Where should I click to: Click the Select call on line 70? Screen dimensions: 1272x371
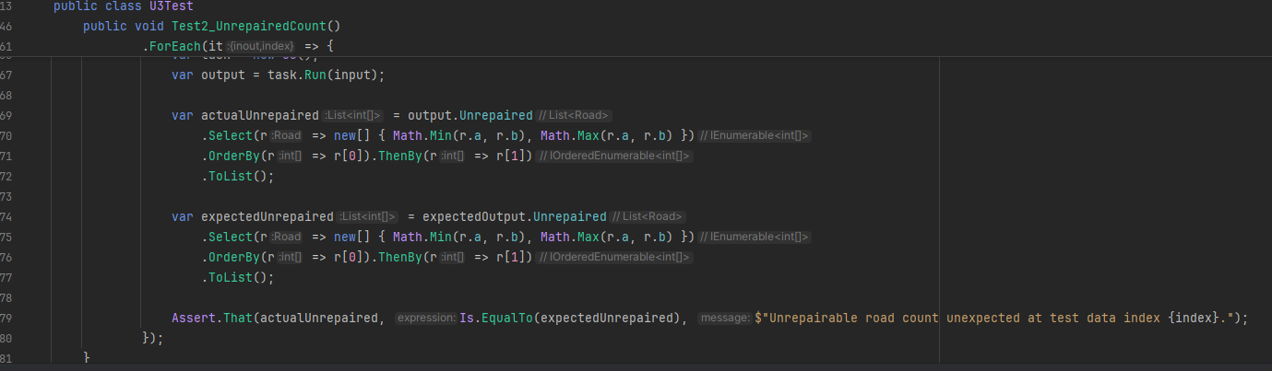[231, 135]
